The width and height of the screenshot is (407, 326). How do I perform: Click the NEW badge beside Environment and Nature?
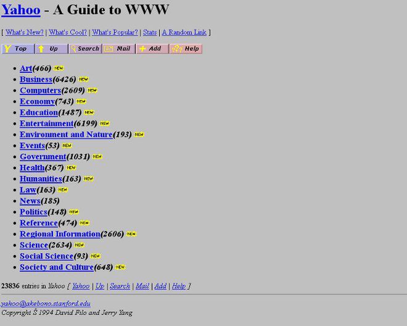click(x=139, y=135)
